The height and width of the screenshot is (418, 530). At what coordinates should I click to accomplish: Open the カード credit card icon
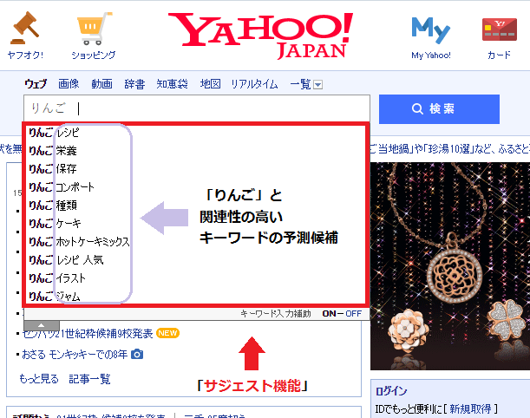[x=500, y=29]
